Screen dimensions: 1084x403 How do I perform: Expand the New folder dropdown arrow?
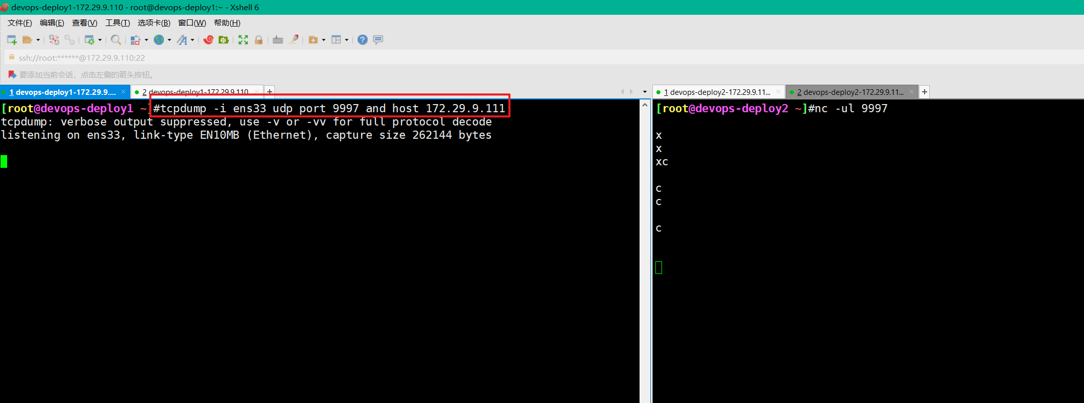[323, 40]
